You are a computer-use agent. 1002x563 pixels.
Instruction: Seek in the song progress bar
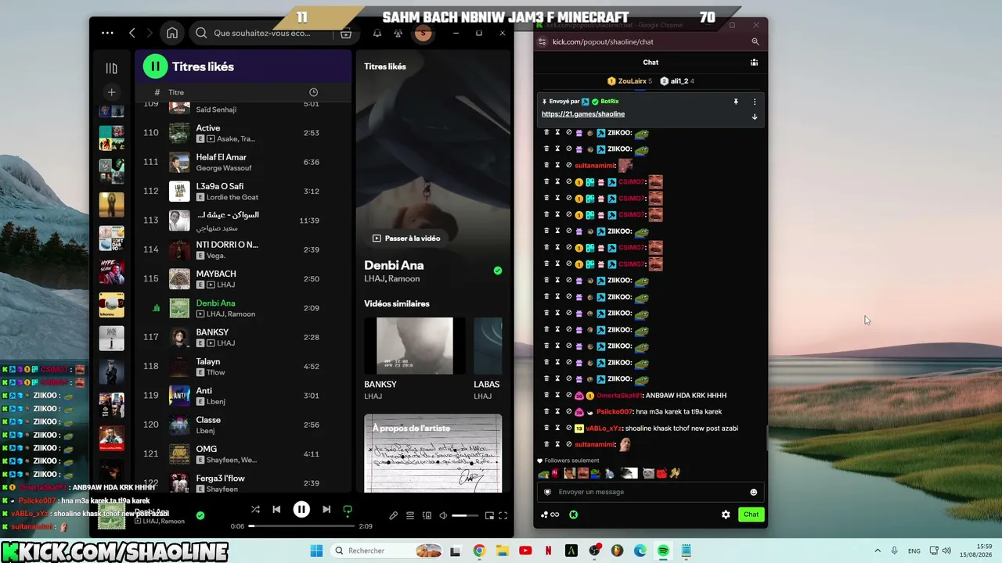pos(301,526)
